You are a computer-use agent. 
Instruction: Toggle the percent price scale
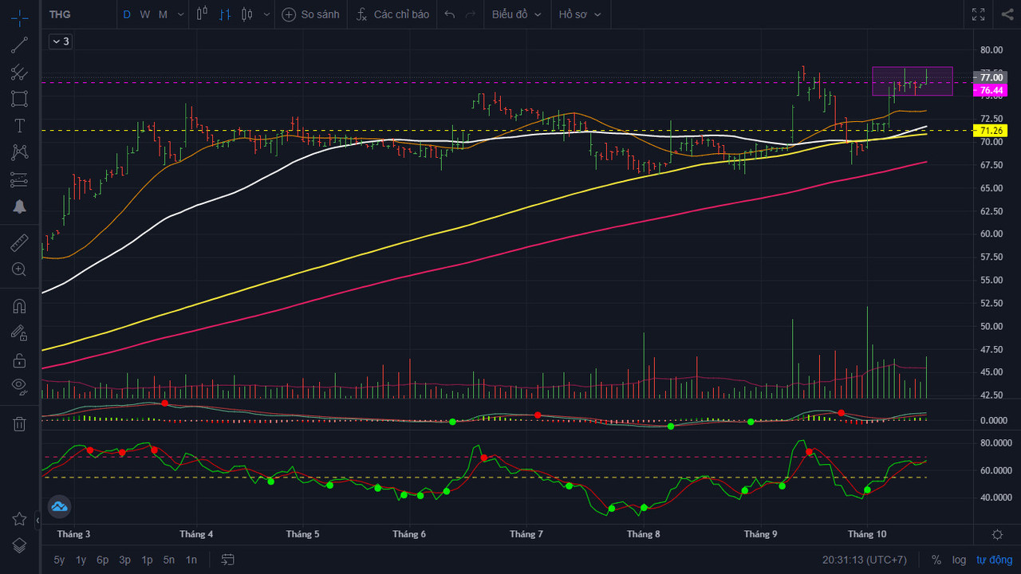[x=936, y=560]
